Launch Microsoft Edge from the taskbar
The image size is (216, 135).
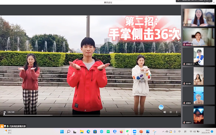click(x=88, y=131)
